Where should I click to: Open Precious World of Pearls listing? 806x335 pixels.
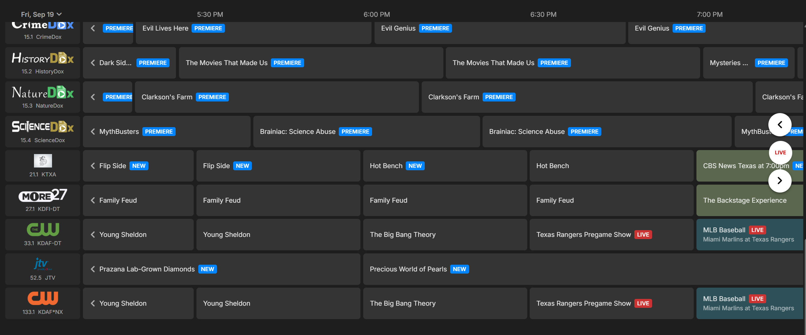(x=408, y=269)
